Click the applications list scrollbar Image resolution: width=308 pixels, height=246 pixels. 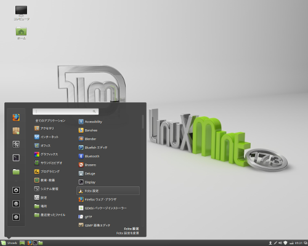(143, 122)
